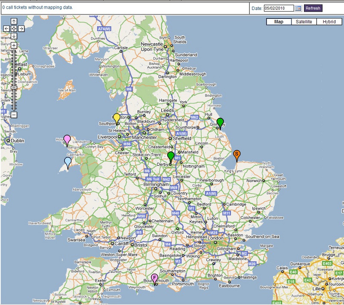Click the A74(M) road shield
Screen dimensions: 344x305
[x=104, y=29]
